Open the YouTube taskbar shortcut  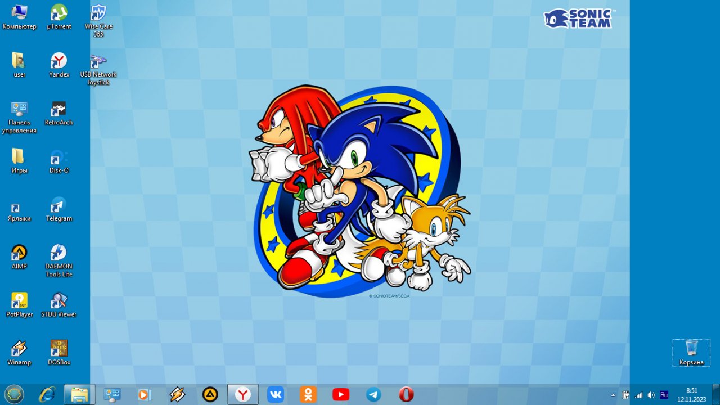coord(341,395)
